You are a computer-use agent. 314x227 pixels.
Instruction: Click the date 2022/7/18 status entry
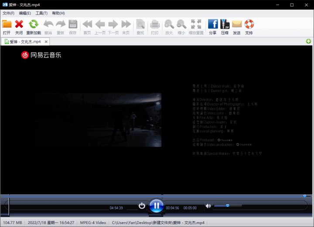coord(51,223)
